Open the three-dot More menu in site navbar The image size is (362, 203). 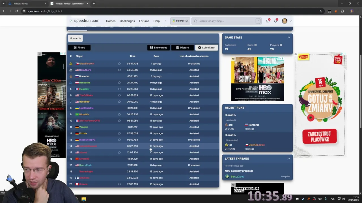(x=166, y=21)
